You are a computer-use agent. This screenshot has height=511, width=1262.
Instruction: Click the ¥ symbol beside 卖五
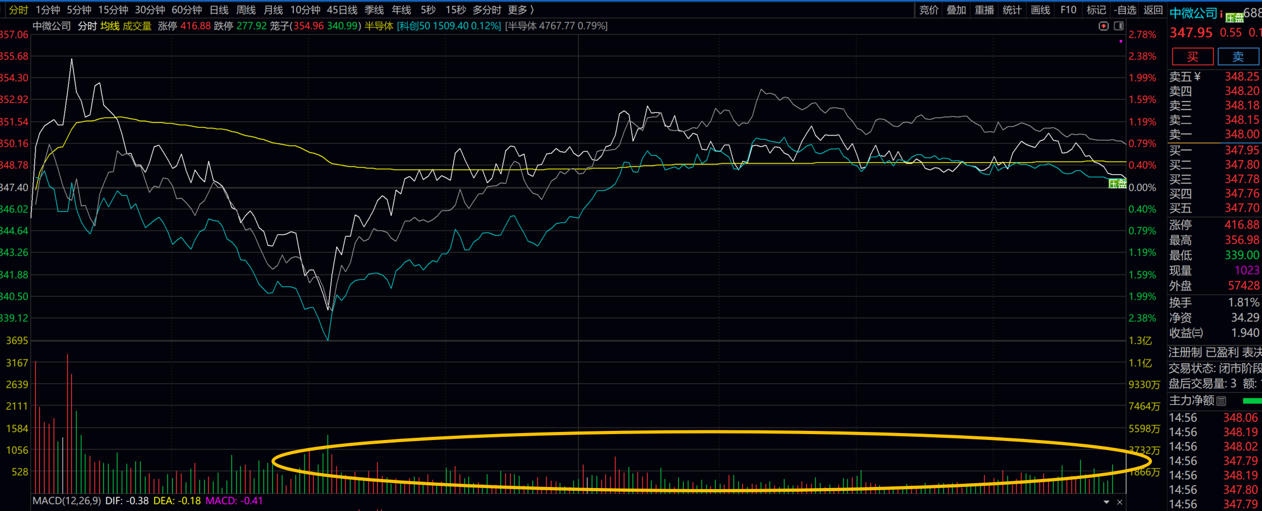click(1197, 77)
